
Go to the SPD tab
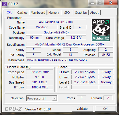pyautogui.click(x=67, y=13)
